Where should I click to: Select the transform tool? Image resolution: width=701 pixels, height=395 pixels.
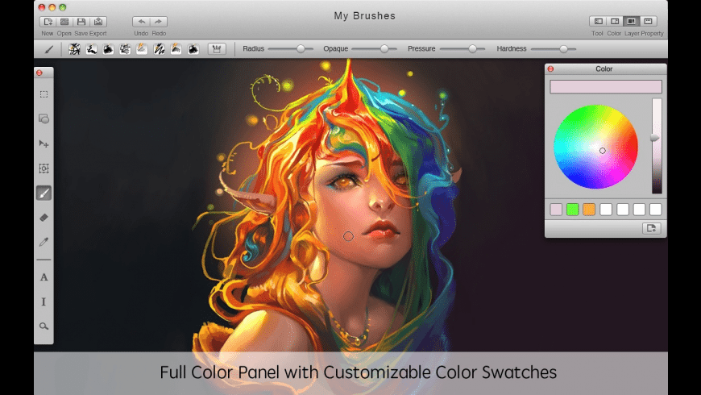[x=44, y=168]
